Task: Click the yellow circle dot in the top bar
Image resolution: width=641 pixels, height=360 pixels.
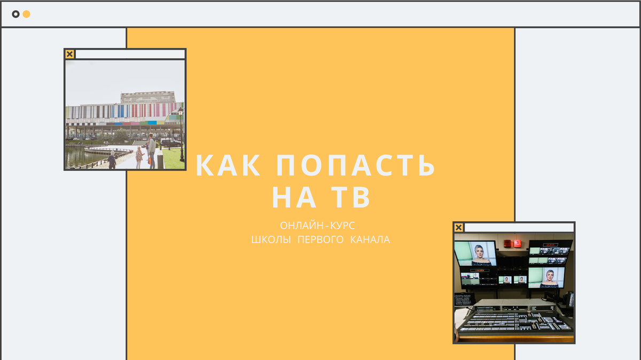Action: (26, 14)
